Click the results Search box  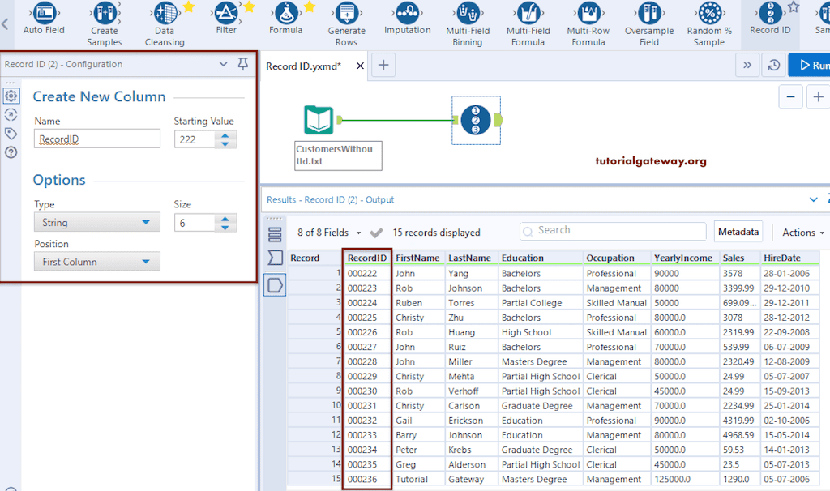tap(613, 231)
